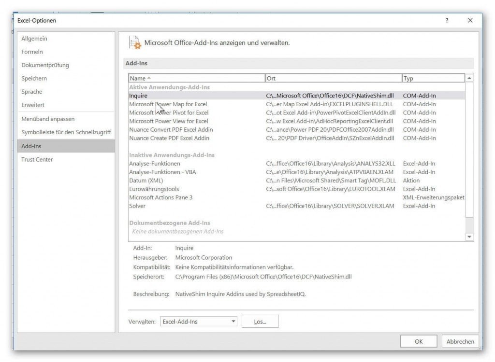Screen dimensions: 495x362
Task: Click the NativeShim.dll Speicherort path text
Action: point(263,277)
